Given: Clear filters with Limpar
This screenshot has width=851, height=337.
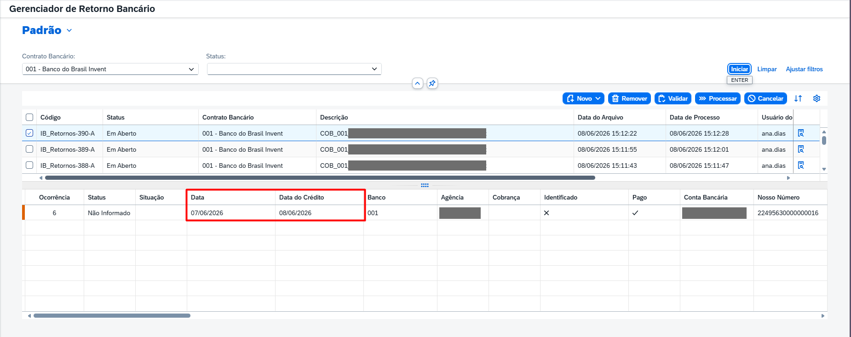Looking at the screenshot, I should 767,69.
